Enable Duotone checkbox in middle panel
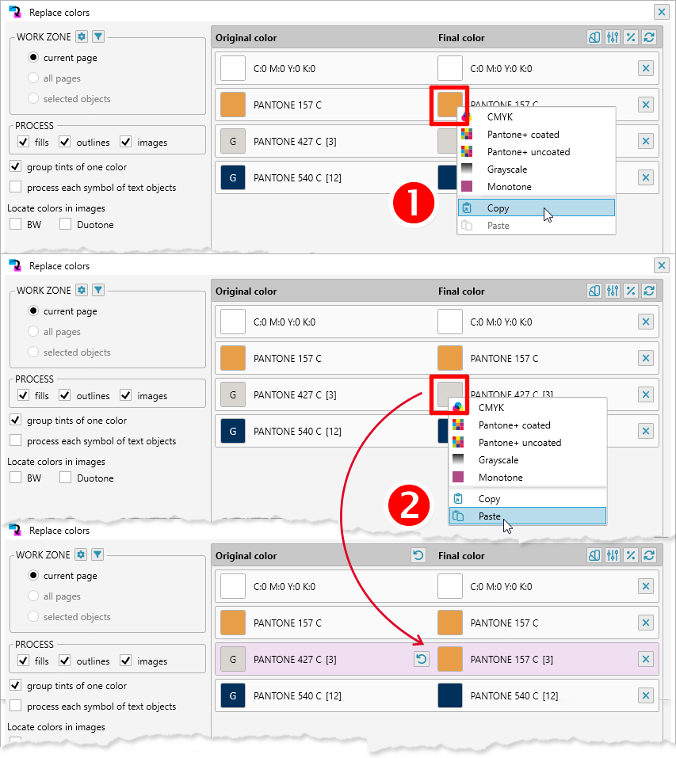The image size is (676, 758). tap(65, 477)
